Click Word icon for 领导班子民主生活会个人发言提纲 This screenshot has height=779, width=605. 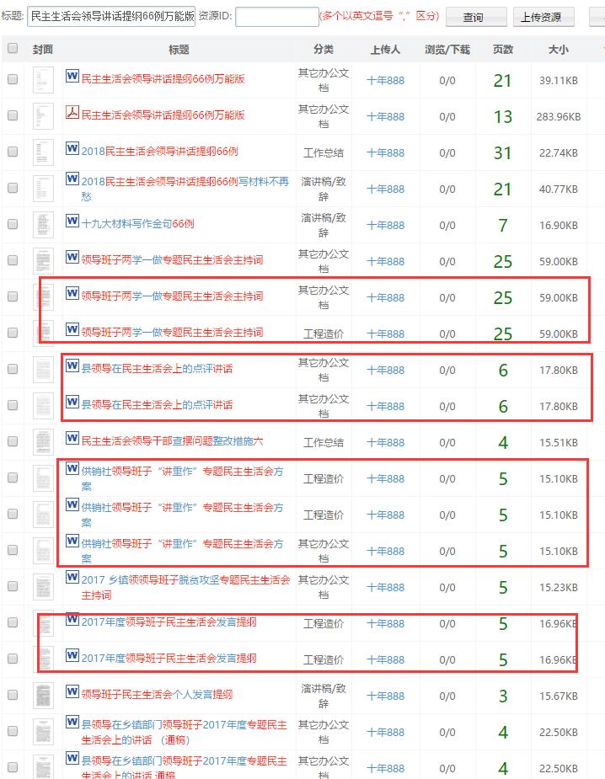(x=72, y=694)
